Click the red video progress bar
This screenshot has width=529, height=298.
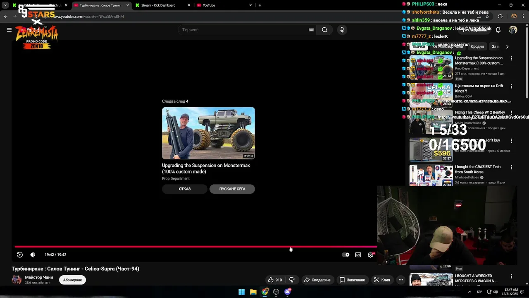pos(195,247)
